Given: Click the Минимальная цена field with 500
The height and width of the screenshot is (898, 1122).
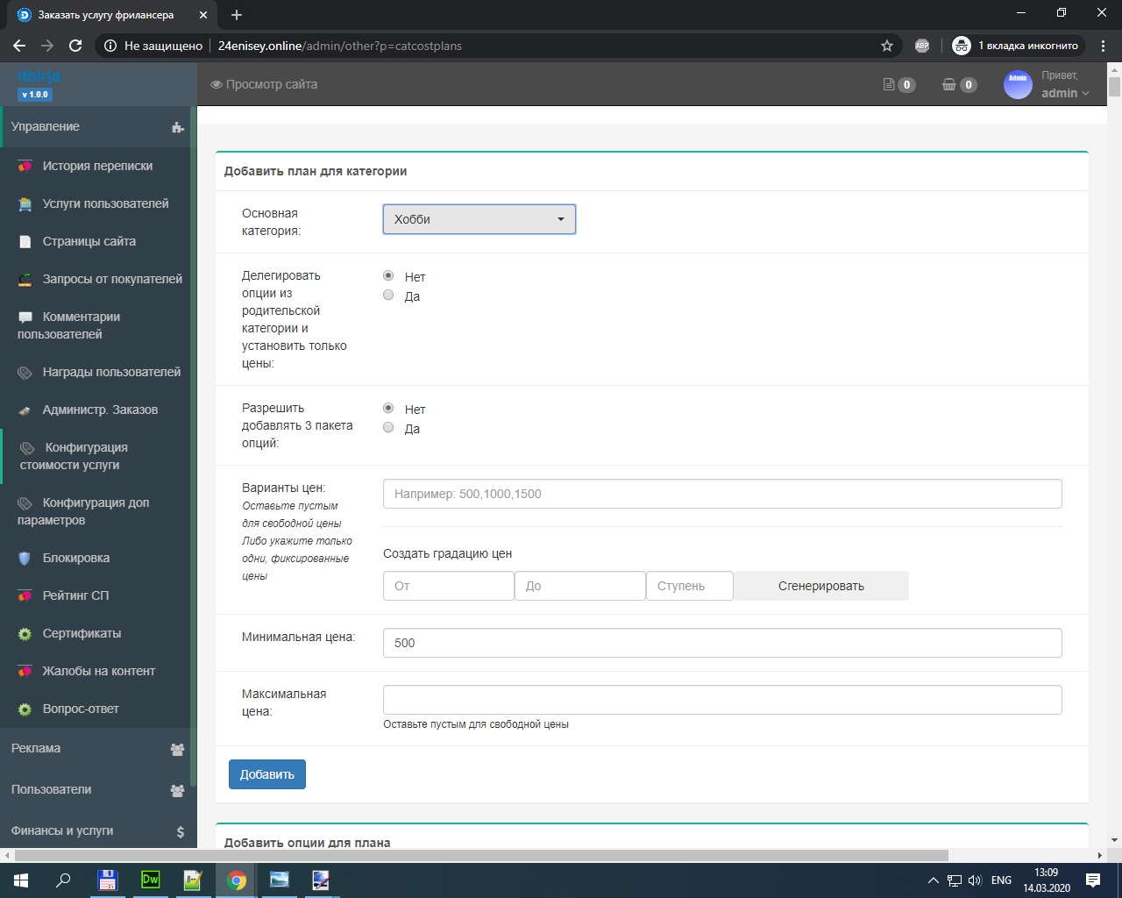Looking at the screenshot, I should [722, 643].
